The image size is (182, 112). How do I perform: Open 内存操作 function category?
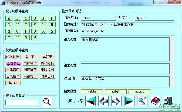[x=30, y=64]
